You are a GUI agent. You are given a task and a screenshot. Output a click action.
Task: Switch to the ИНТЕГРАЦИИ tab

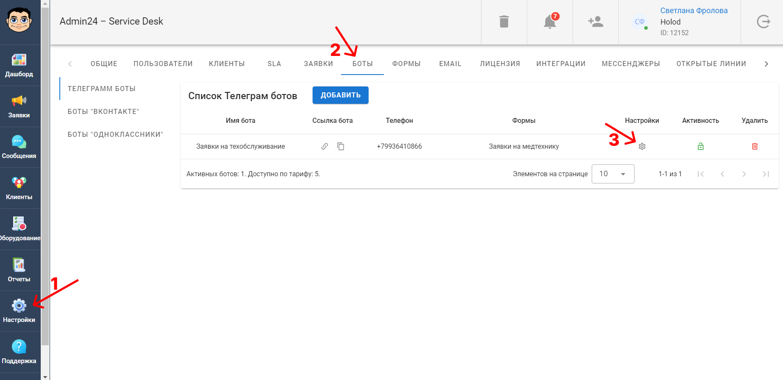tap(561, 64)
